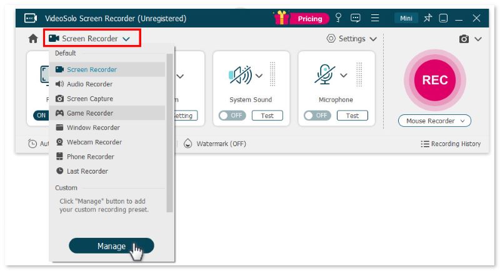Image resolution: width=500 pixels, height=271 pixels.
Task: Select Game Recorder in the list
Action: click(x=107, y=113)
